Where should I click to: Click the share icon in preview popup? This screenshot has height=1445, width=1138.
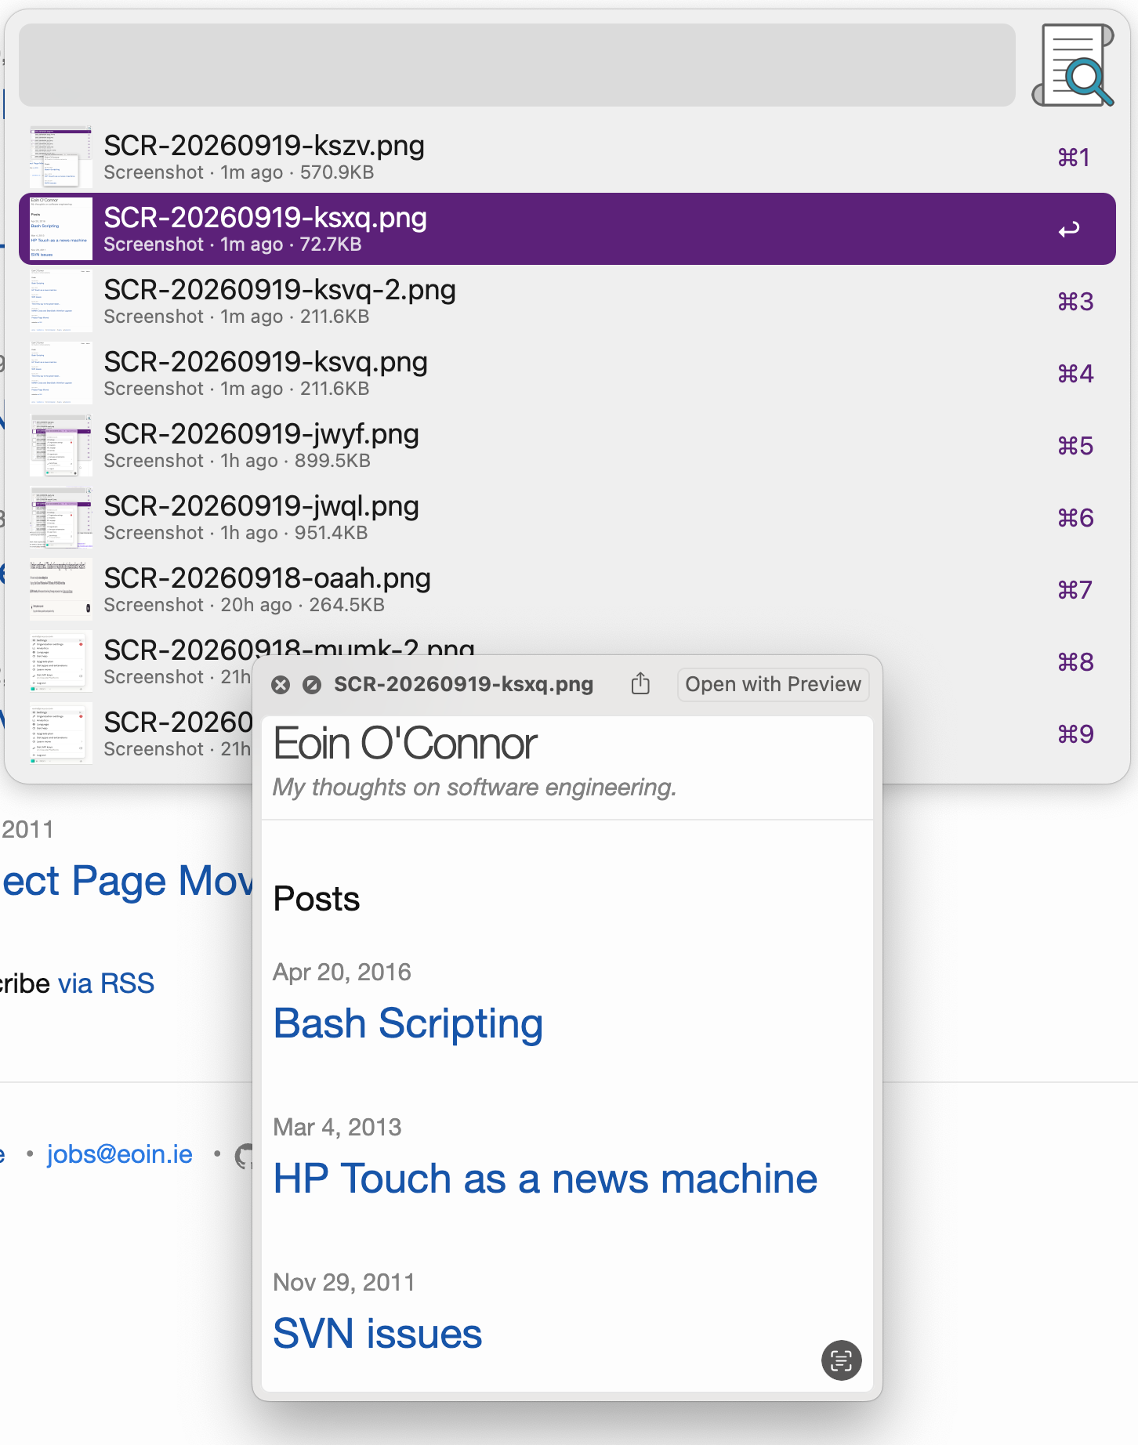click(x=640, y=683)
